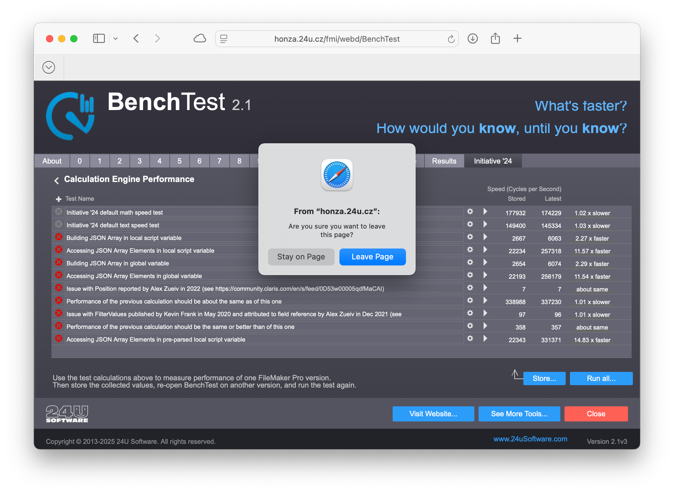
Task: Open gear for Building JSON Array local script variable
Action: click(x=470, y=237)
